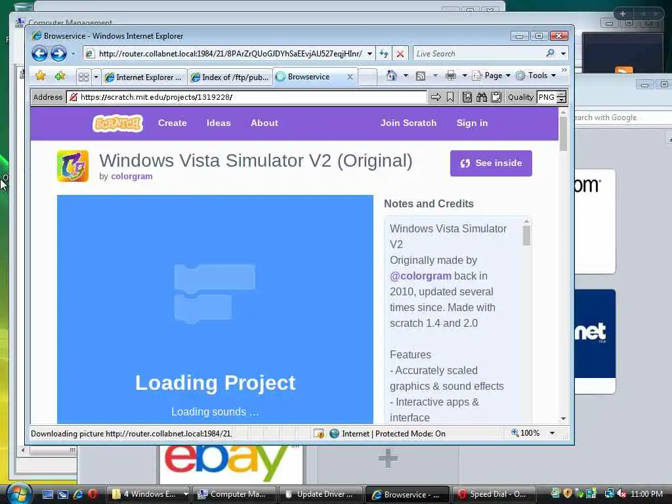Viewport: 672px width, 504px height.
Task: Click the Browservice clipboard icon
Action: click(496, 97)
